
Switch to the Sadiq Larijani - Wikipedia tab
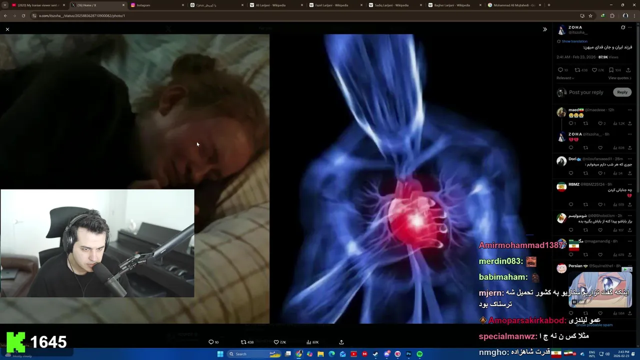pos(395,5)
